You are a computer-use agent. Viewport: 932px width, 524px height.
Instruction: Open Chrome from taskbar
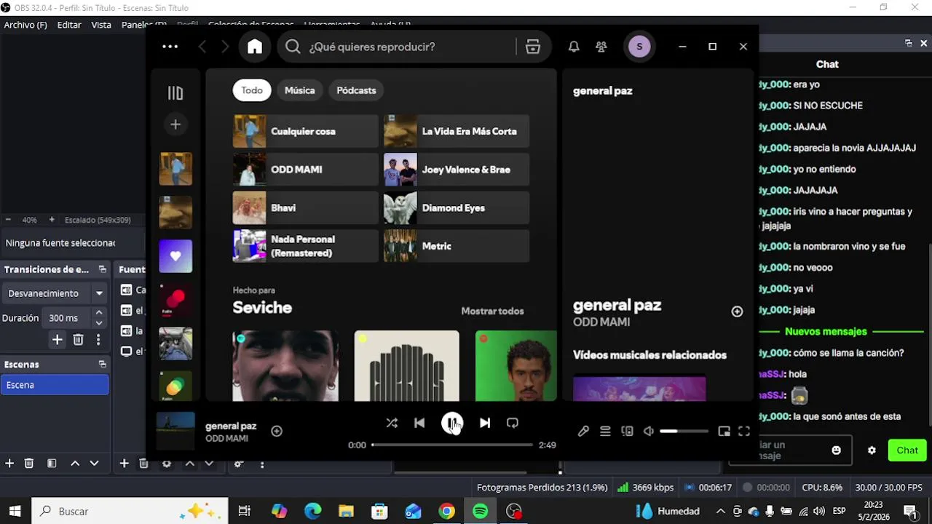pos(446,511)
